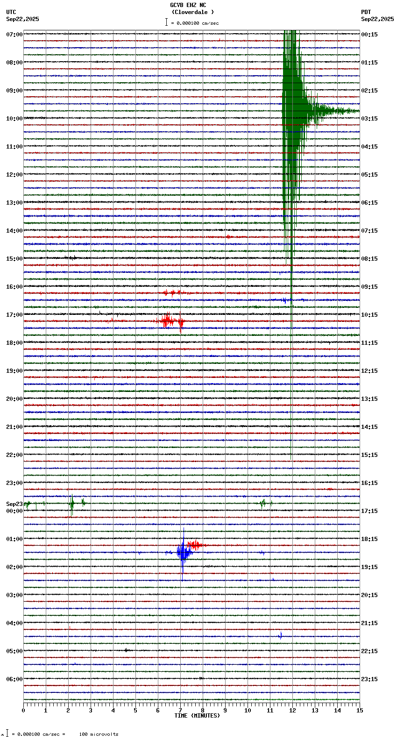Click the top scale bar marker symbol
The image size is (397, 740).
[x=166, y=22]
